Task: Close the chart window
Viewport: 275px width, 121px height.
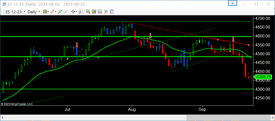Action: (268, 4)
